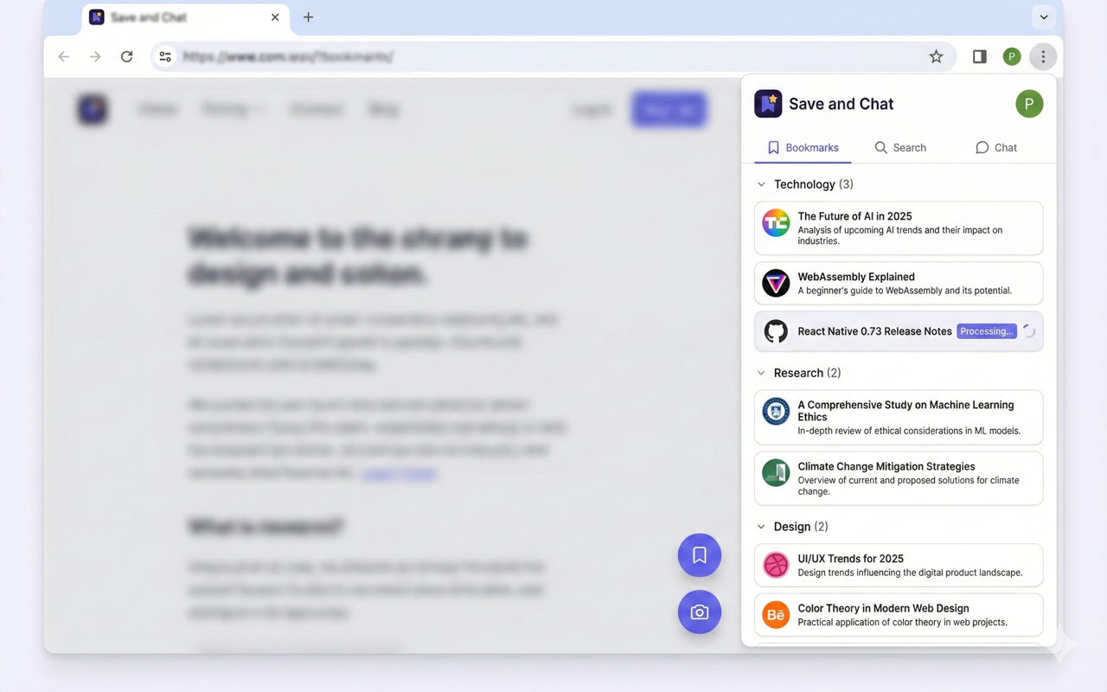Screen dimensions: 1107x692
Task: Click the Save and Chat extension logo
Action: point(768,103)
